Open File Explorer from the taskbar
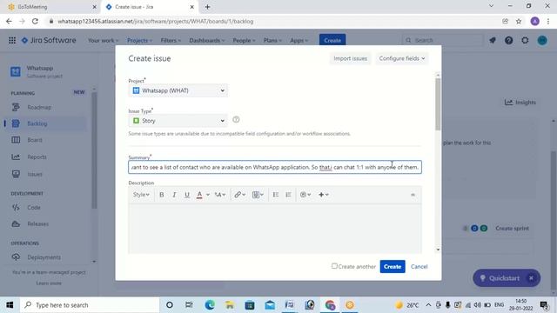Viewport: 557px width, 313px height. [x=230, y=305]
